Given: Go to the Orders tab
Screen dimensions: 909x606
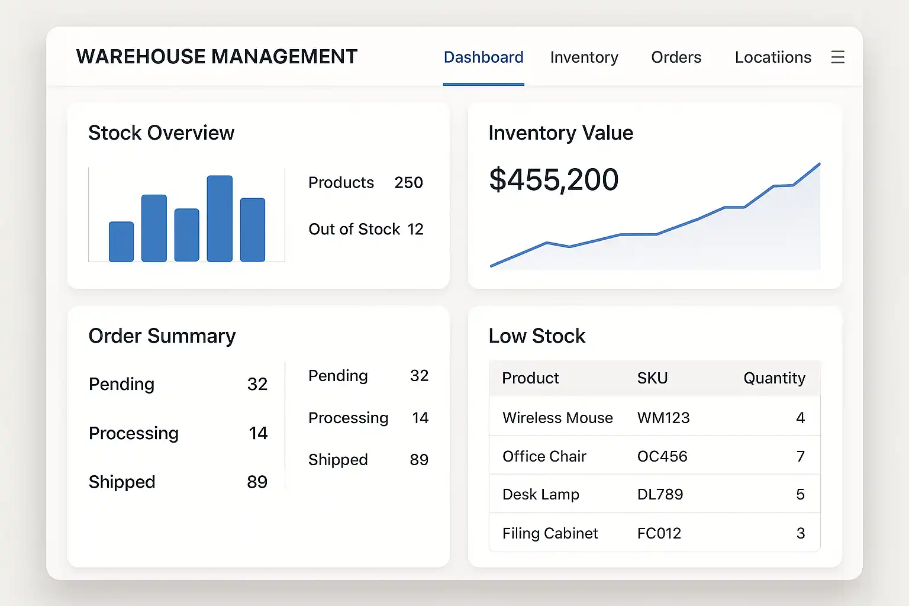Looking at the screenshot, I should [676, 57].
